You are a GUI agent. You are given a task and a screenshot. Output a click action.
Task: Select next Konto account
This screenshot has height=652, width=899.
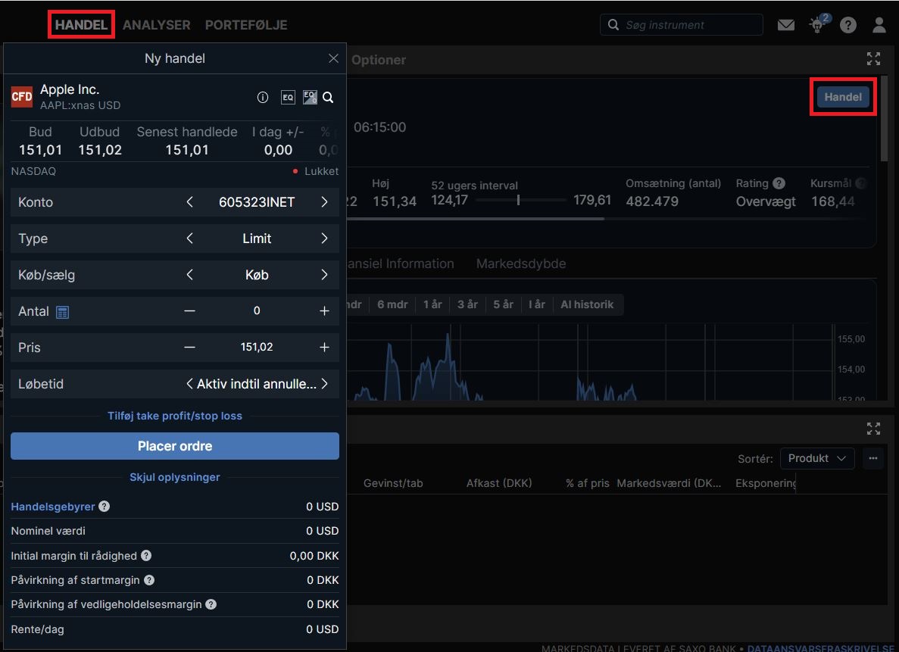[x=324, y=202]
